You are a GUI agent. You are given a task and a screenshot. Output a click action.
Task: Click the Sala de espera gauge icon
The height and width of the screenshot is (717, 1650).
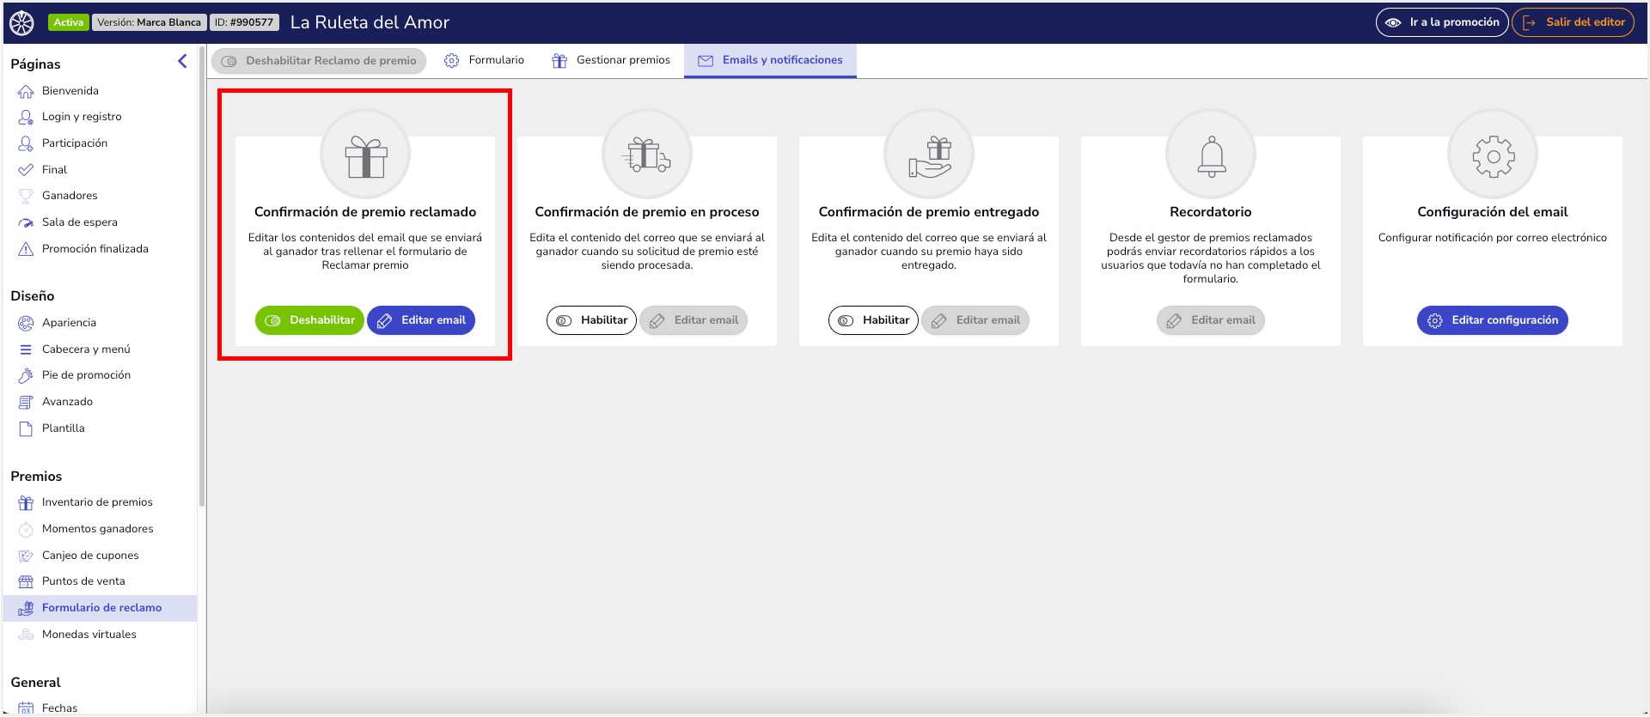26,222
